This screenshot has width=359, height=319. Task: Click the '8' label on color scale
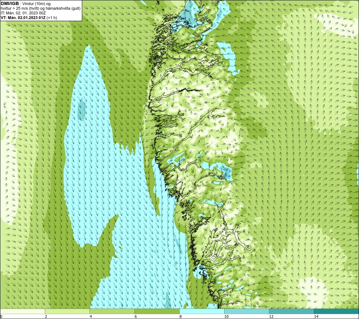[181, 316]
